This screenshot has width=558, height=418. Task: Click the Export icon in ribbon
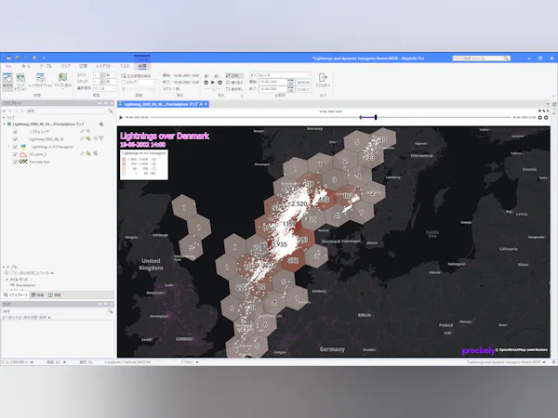323,80
